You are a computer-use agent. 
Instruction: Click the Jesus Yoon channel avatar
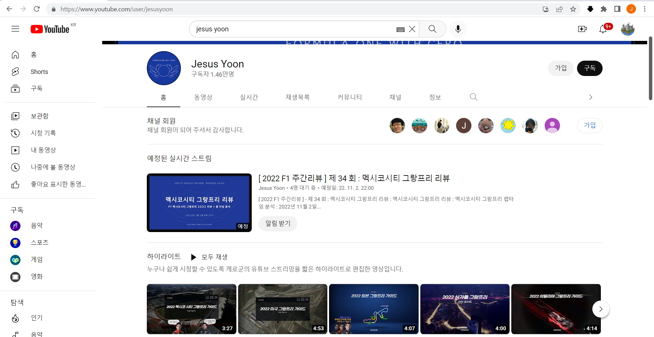click(x=164, y=68)
